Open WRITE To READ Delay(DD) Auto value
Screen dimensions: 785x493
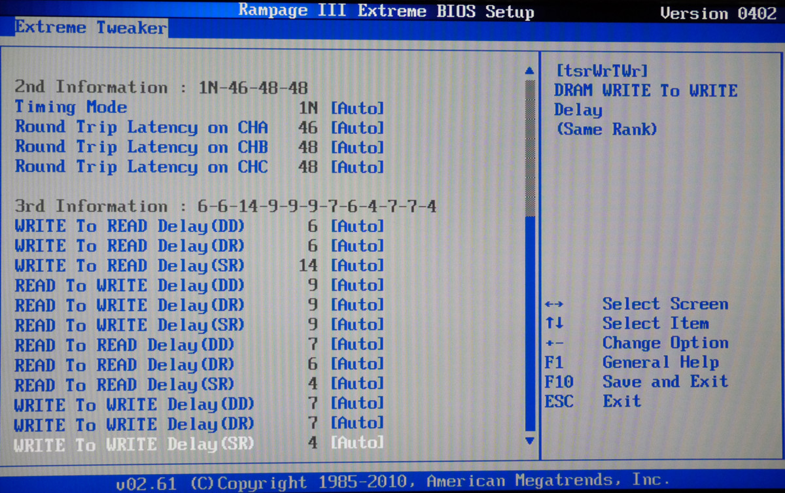357,227
